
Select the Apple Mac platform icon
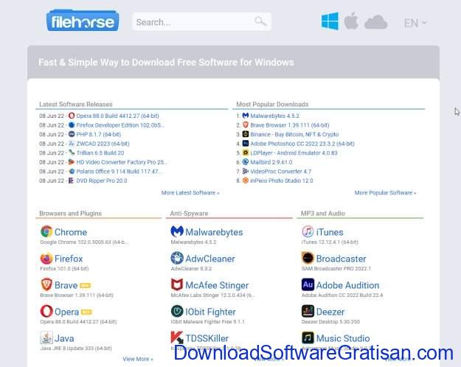(351, 21)
